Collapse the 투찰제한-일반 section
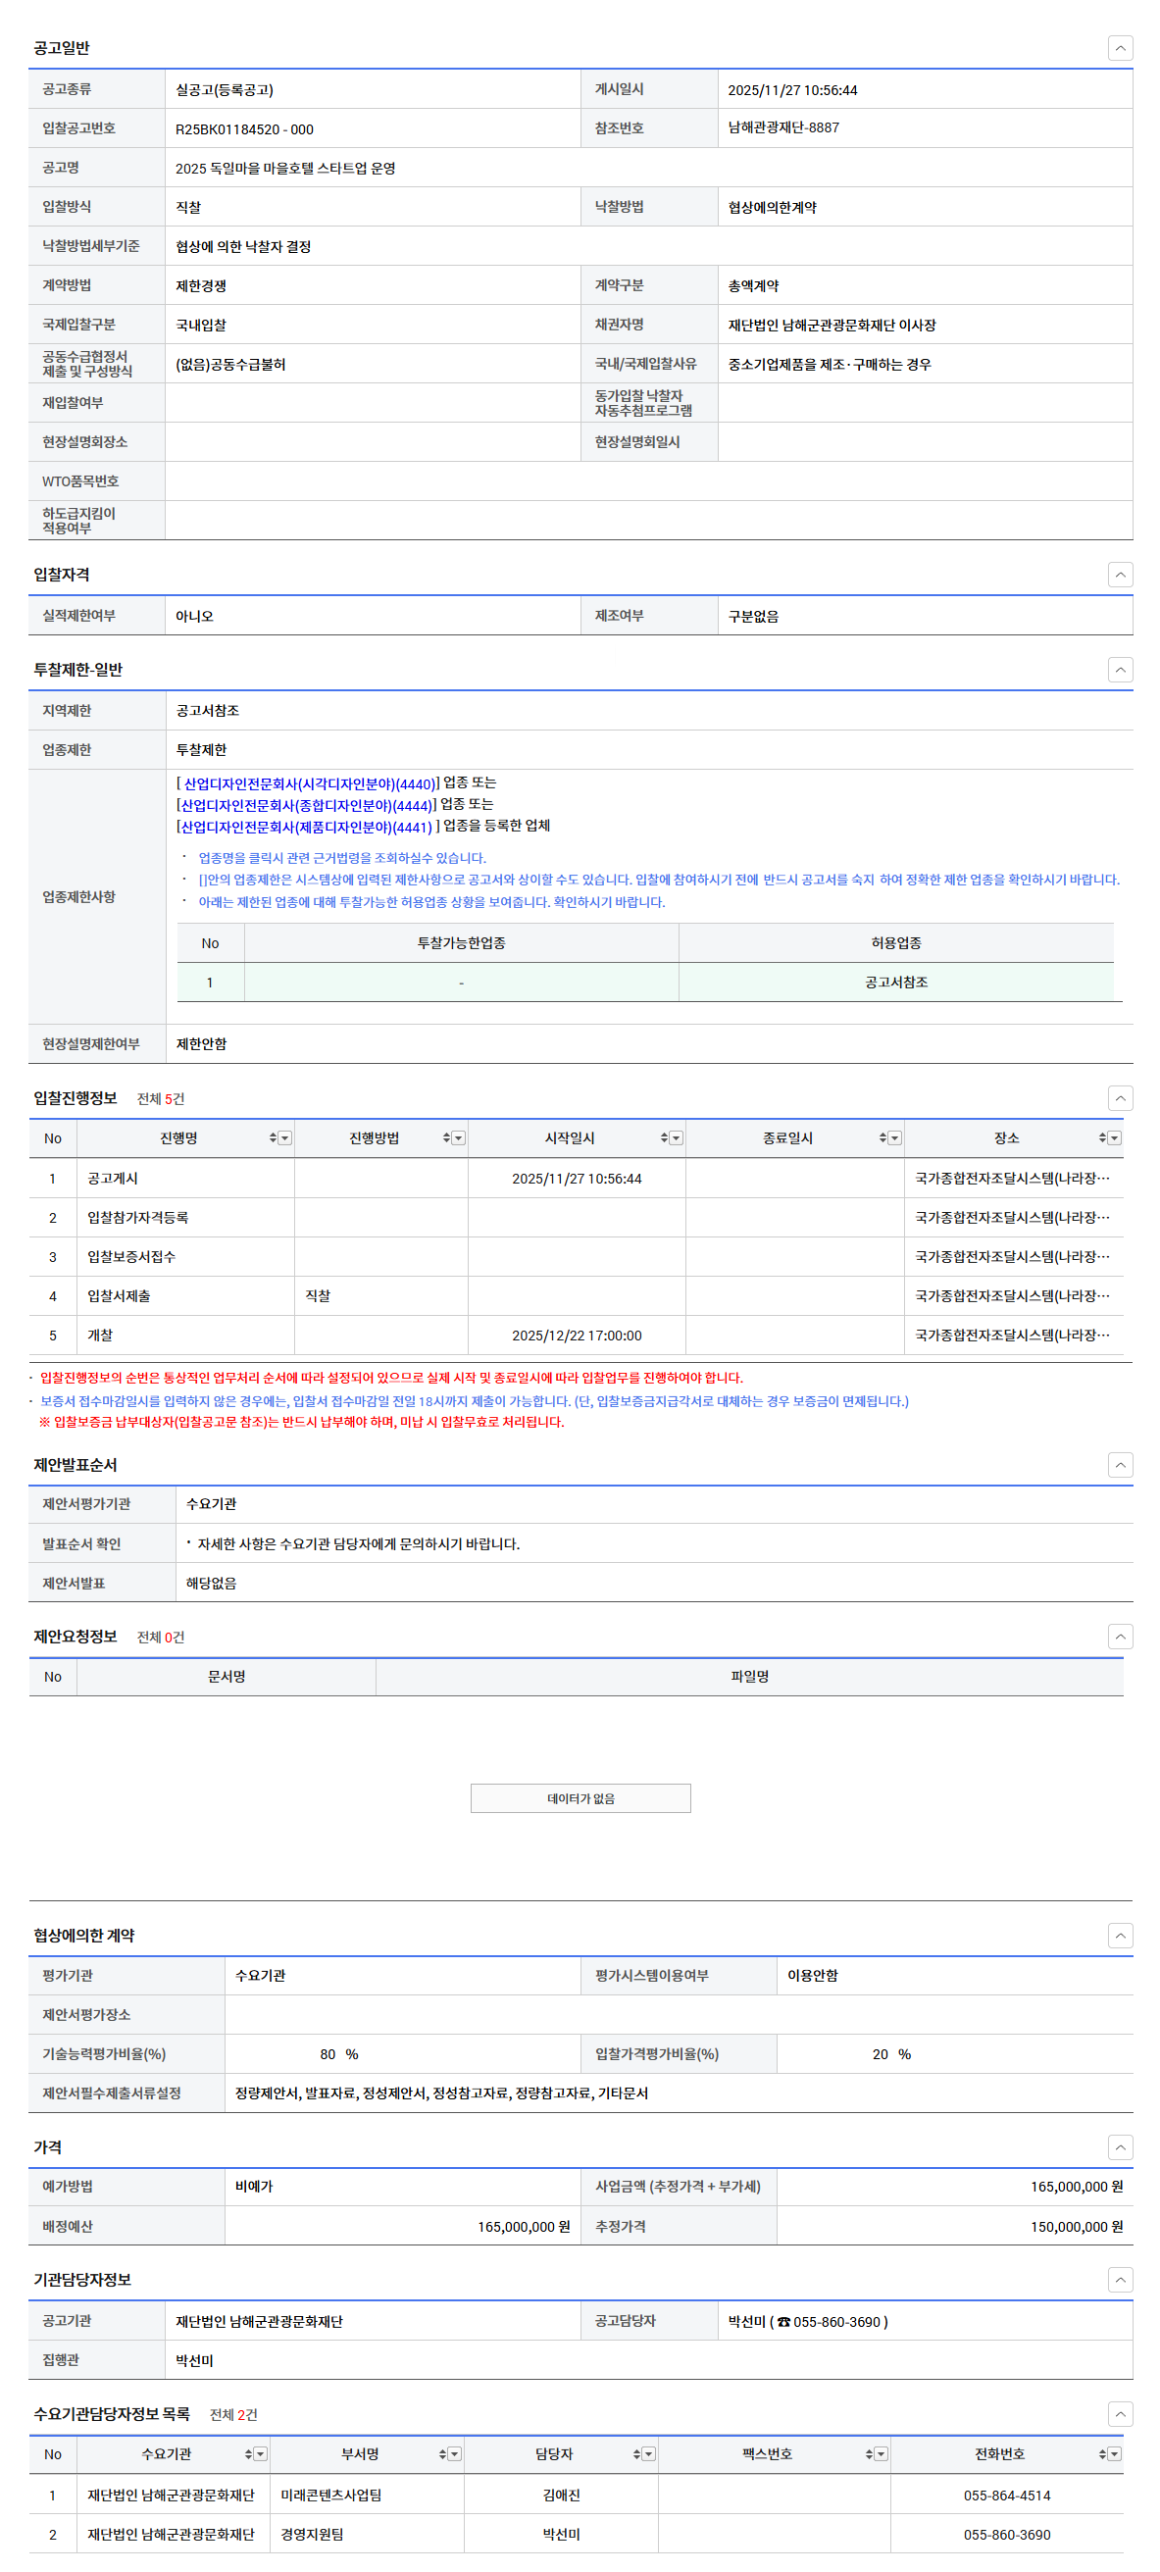 click(x=1120, y=670)
